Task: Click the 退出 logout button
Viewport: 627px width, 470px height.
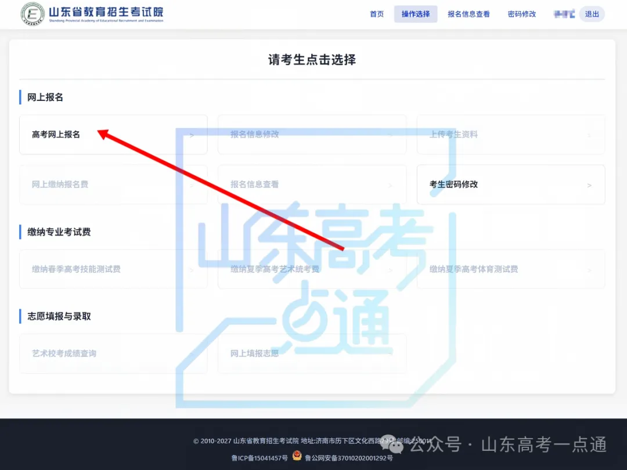Action: [x=592, y=14]
